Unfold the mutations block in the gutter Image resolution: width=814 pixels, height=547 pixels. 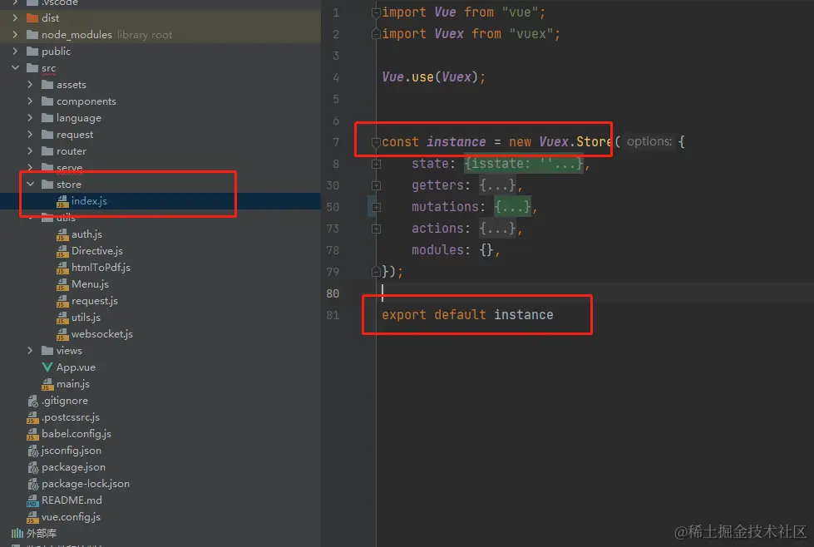point(377,207)
